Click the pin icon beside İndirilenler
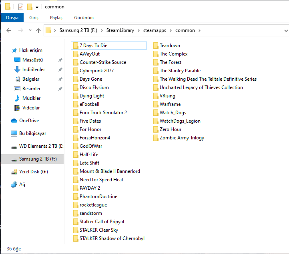Image resolution: width=289 pixels, height=254 pixels. coord(60,69)
